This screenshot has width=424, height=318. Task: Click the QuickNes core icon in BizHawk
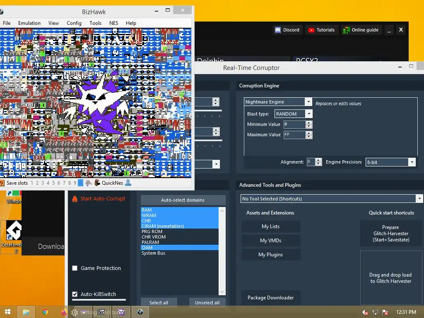pos(97,183)
